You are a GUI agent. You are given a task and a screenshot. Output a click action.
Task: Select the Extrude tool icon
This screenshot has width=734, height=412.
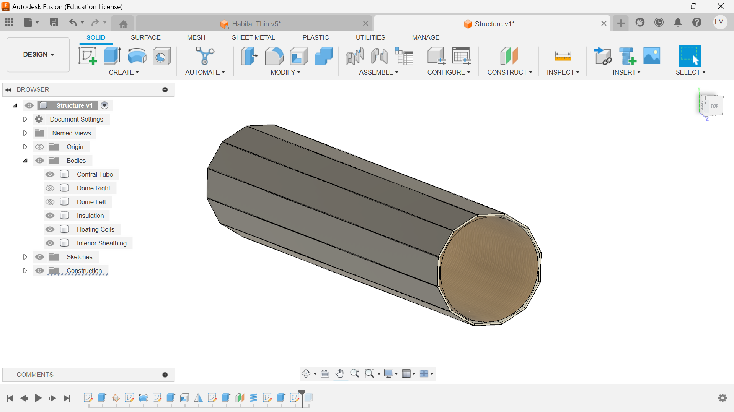click(x=112, y=56)
